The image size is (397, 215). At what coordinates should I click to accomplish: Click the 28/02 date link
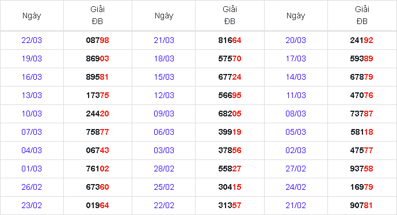coord(164,169)
